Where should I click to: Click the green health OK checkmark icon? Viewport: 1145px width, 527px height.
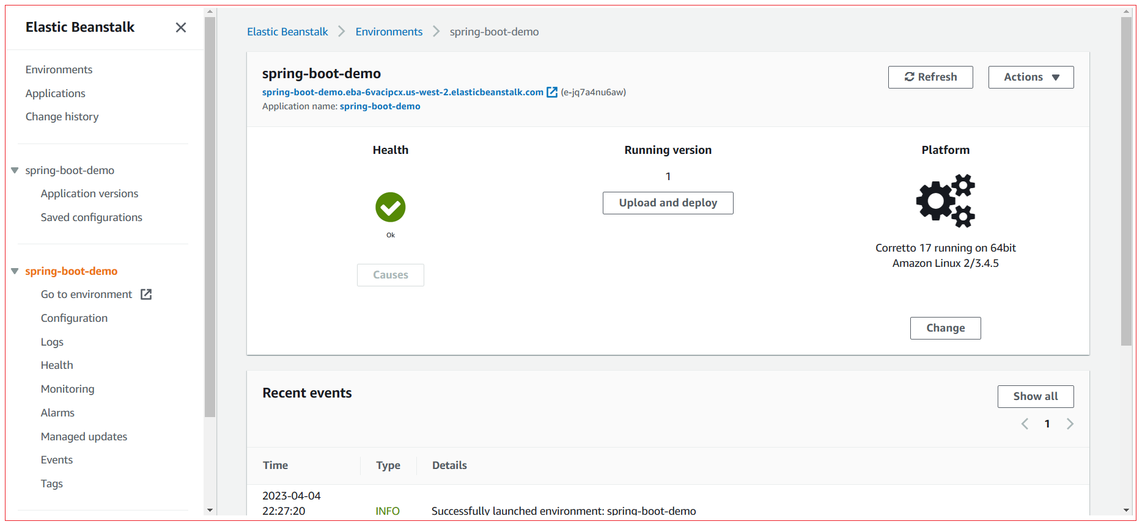click(391, 207)
